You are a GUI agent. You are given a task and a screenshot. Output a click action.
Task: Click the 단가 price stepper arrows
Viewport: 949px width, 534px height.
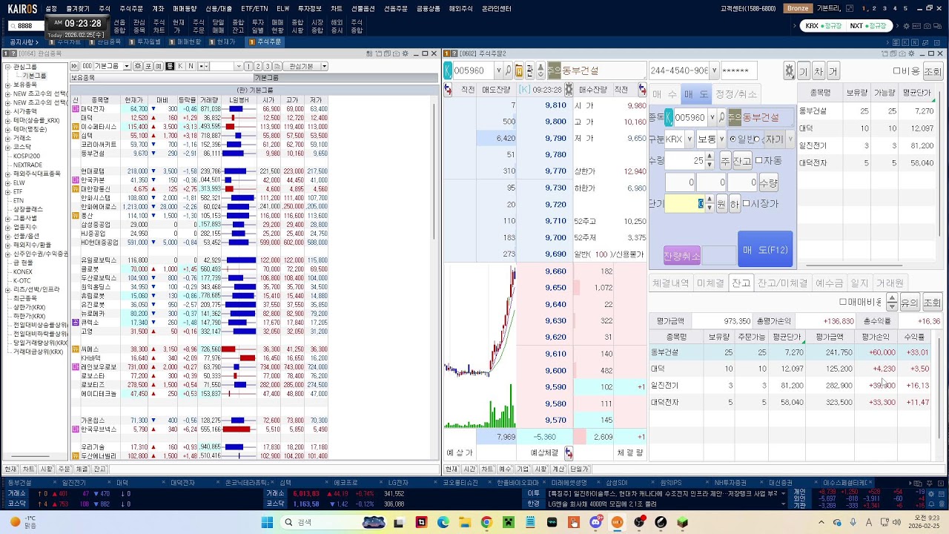710,204
